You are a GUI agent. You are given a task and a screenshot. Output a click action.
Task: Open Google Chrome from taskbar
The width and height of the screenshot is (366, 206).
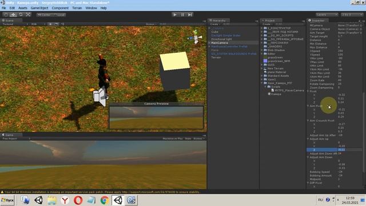click(x=105, y=200)
